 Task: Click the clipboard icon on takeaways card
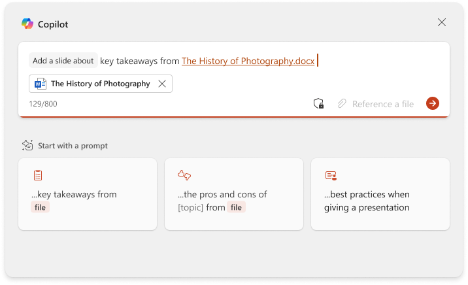pos(38,175)
